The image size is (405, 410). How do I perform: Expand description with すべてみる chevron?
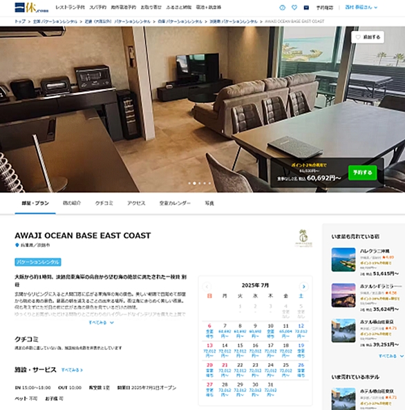(101, 322)
